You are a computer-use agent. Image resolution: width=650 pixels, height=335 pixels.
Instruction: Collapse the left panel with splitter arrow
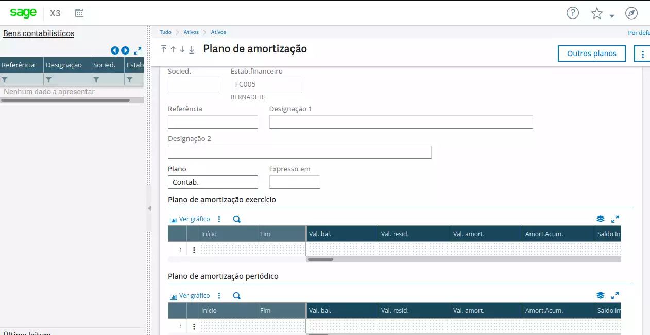pos(149,208)
